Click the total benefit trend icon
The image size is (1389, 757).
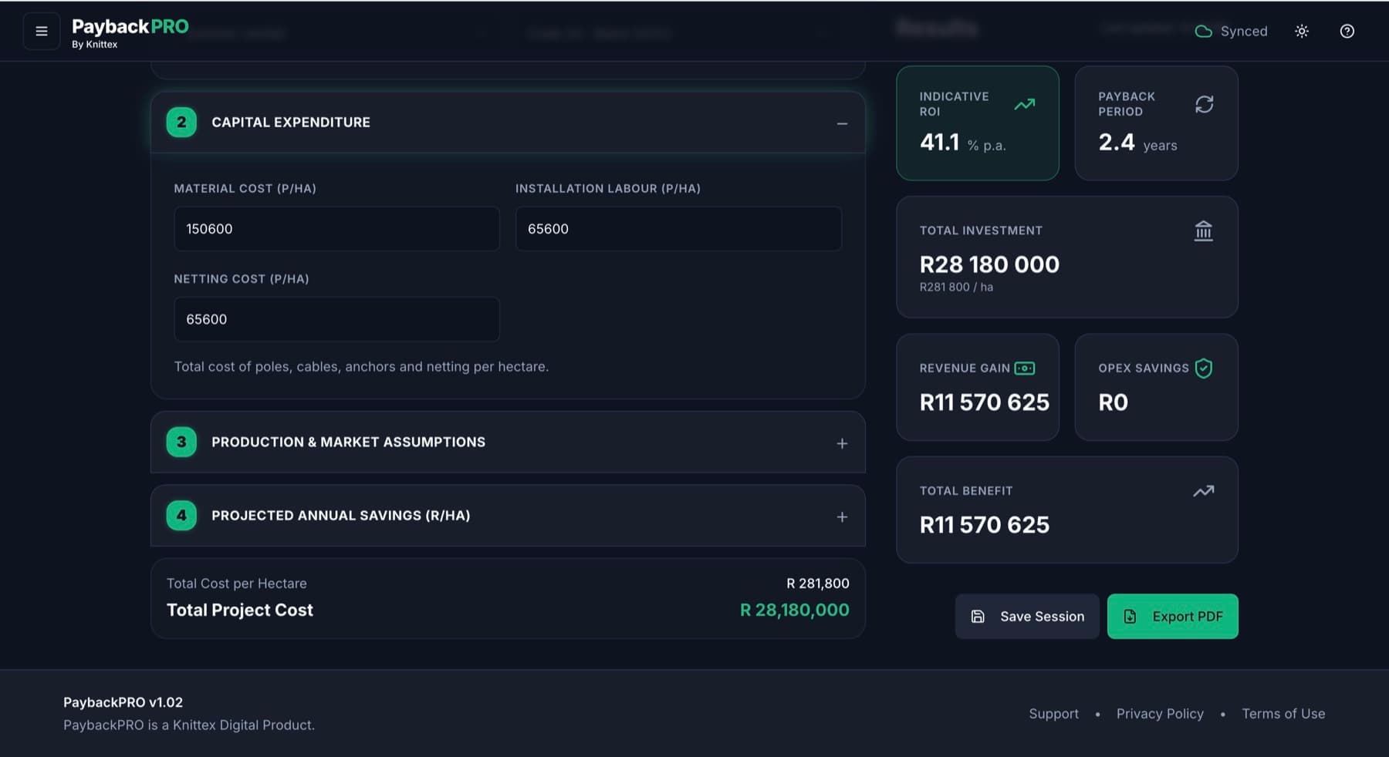click(x=1203, y=491)
